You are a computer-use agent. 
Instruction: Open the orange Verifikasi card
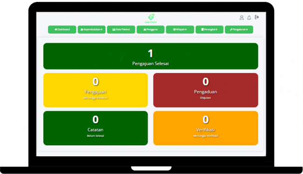tap(206, 128)
